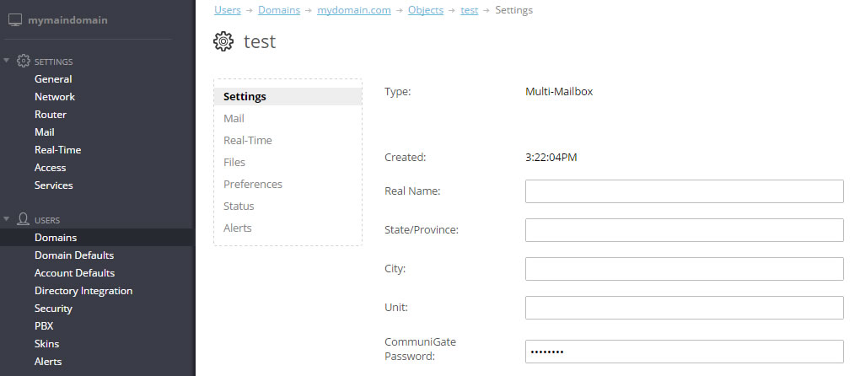Open Account Defaults sidebar item
Image resolution: width=860 pixels, height=376 pixels.
[x=74, y=273]
